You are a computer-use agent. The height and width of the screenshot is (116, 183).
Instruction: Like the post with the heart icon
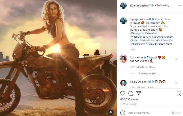pos(123,94)
